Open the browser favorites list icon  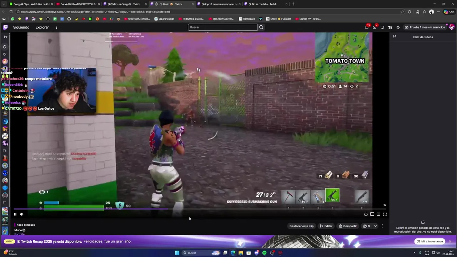tap(425, 12)
